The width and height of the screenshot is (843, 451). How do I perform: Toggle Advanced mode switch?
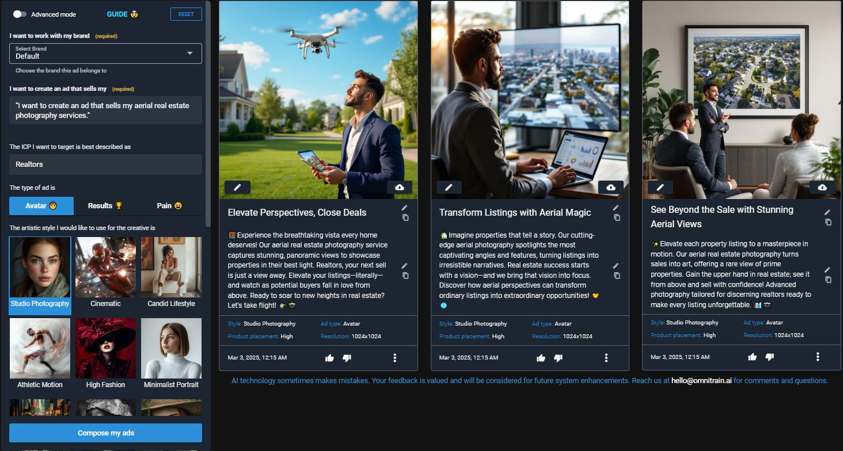pyautogui.click(x=20, y=14)
